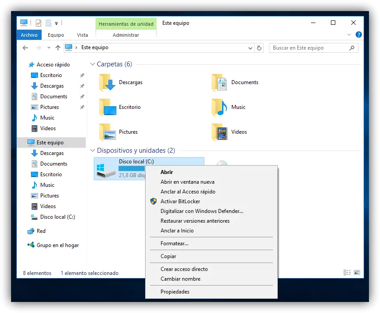The width and height of the screenshot is (380, 313).
Task: Open the Videos folder icon in Carpetas
Action: coord(219,132)
